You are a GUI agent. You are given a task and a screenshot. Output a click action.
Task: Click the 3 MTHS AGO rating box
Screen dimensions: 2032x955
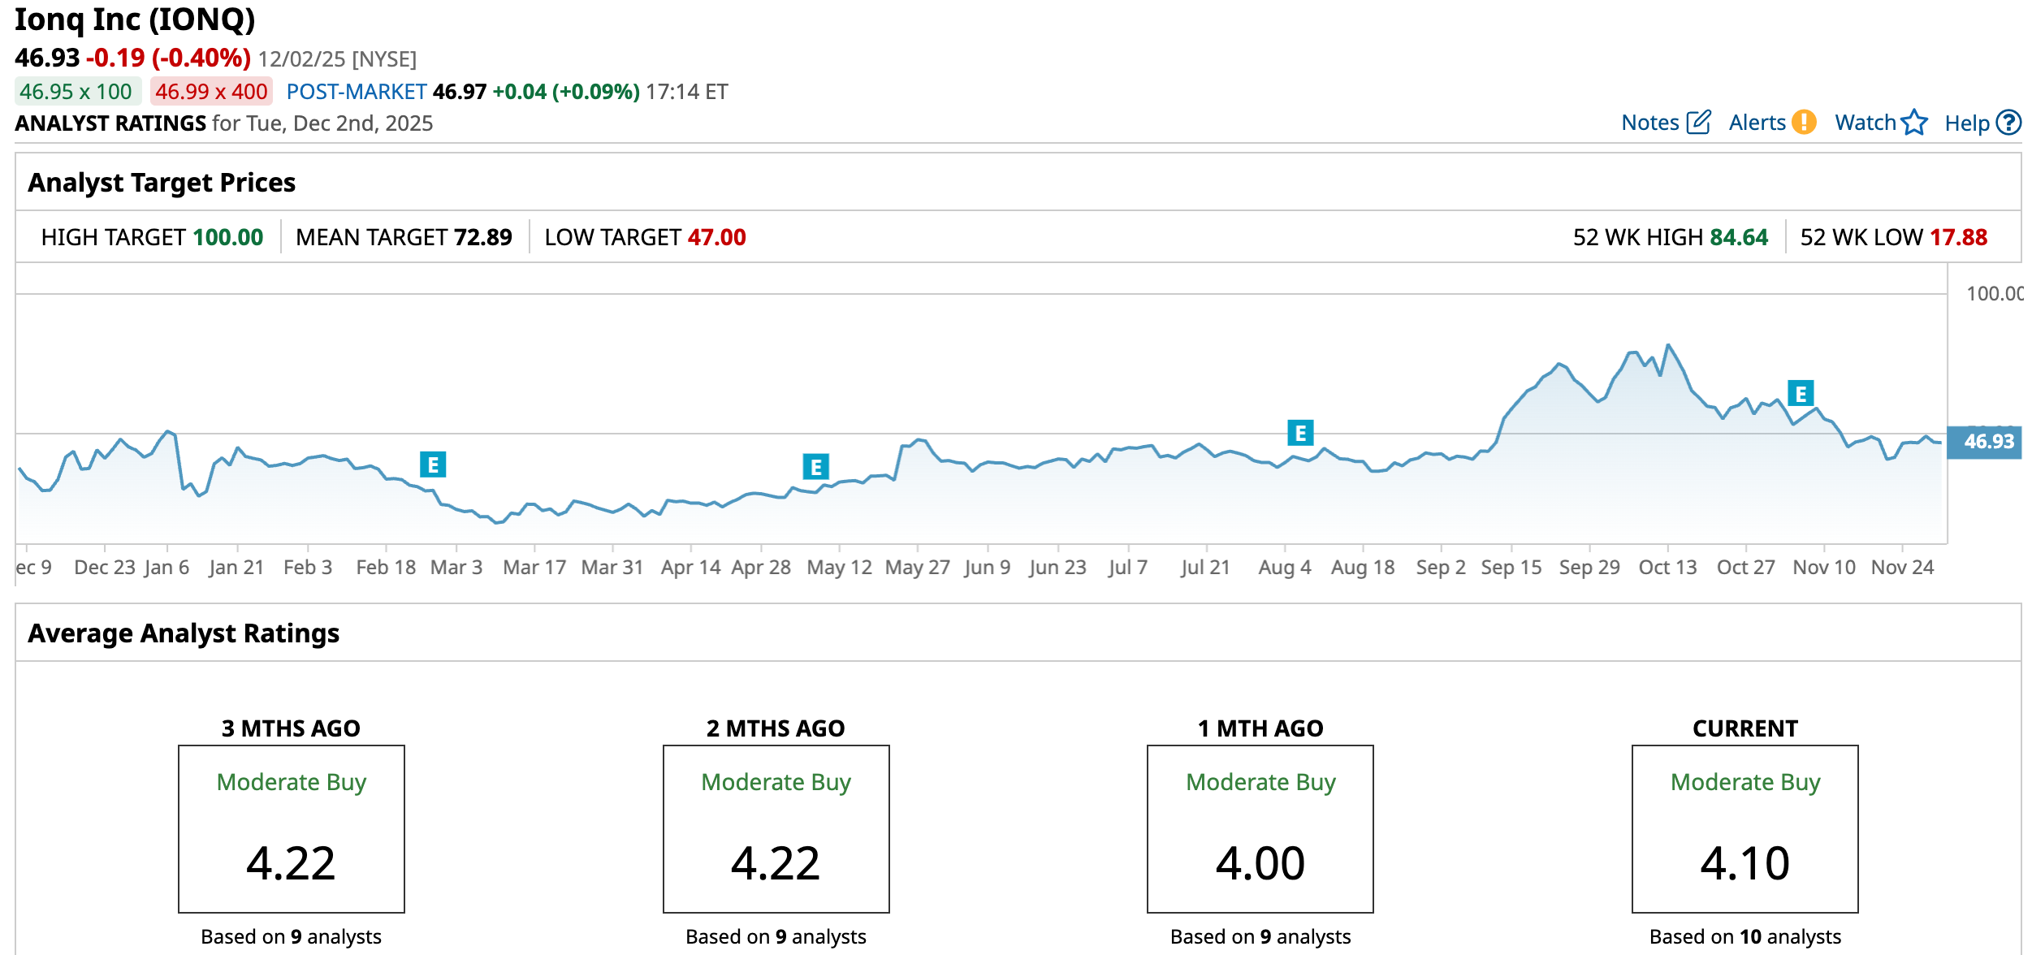tap(292, 828)
